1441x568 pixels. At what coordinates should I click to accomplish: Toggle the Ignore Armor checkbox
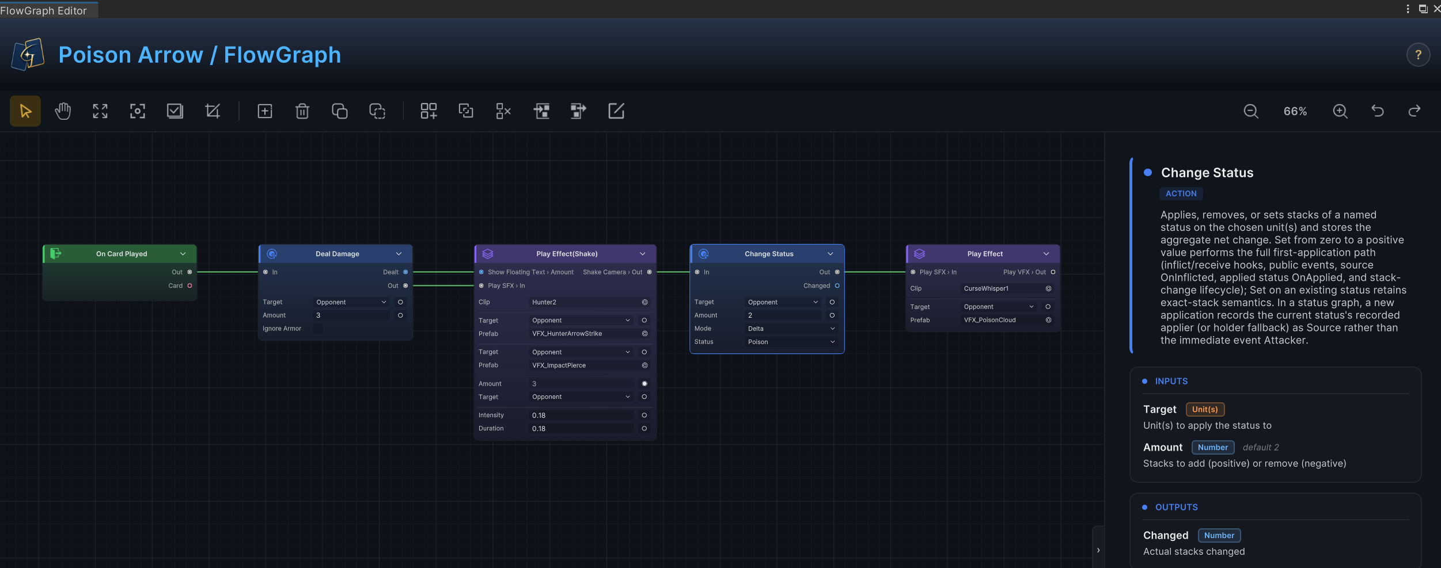(x=318, y=329)
